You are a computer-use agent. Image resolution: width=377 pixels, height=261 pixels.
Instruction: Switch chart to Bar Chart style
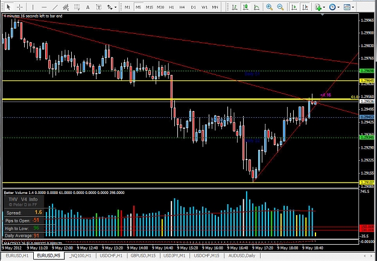235,7
